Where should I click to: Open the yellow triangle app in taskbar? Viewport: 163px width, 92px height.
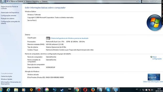point(31,90)
